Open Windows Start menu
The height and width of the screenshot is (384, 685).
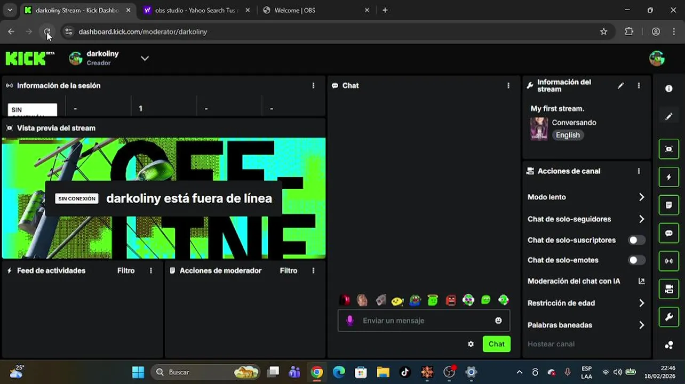[138, 372]
